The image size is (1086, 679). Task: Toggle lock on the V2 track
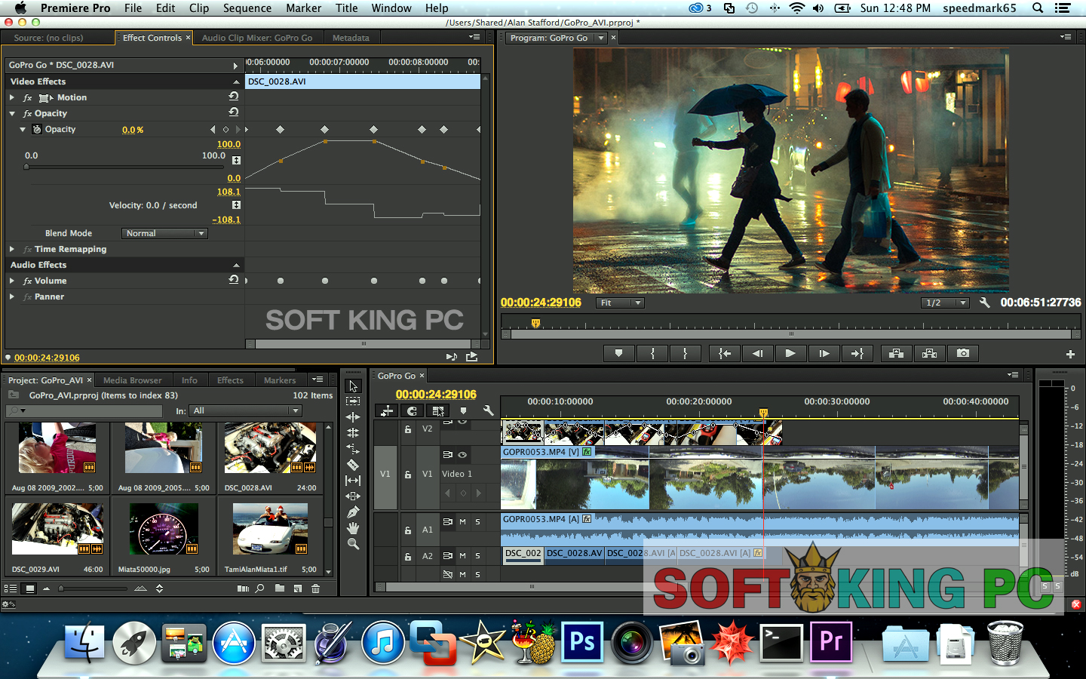[408, 429]
